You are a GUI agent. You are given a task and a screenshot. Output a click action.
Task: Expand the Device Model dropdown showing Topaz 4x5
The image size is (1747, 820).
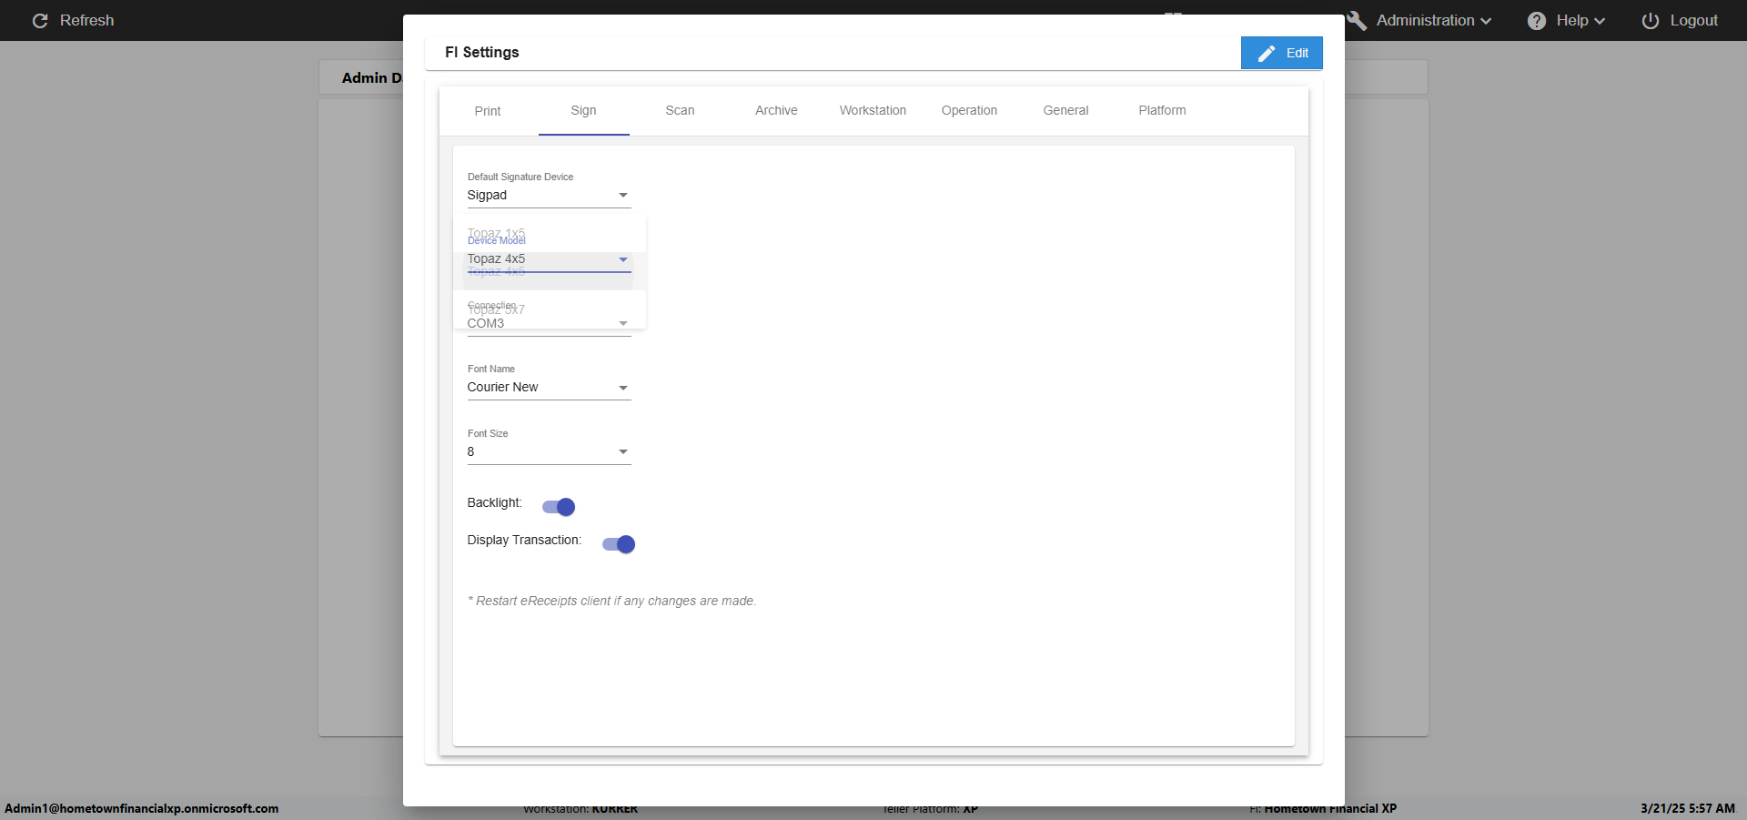[549, 259]
